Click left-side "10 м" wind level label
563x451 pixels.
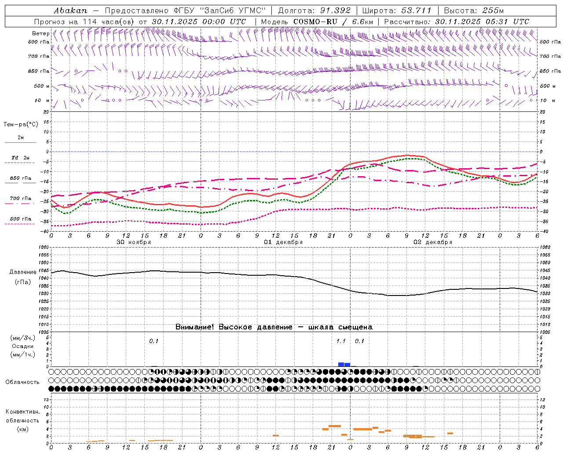pyautogui.click(x=42, y=101)
